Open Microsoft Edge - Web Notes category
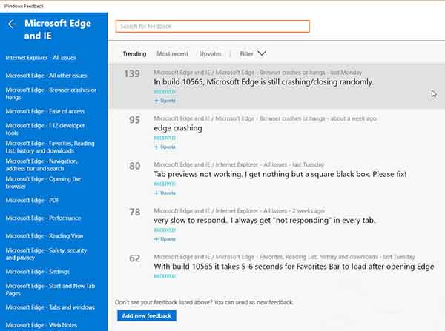The image size is (445, 331). (42, 325)
